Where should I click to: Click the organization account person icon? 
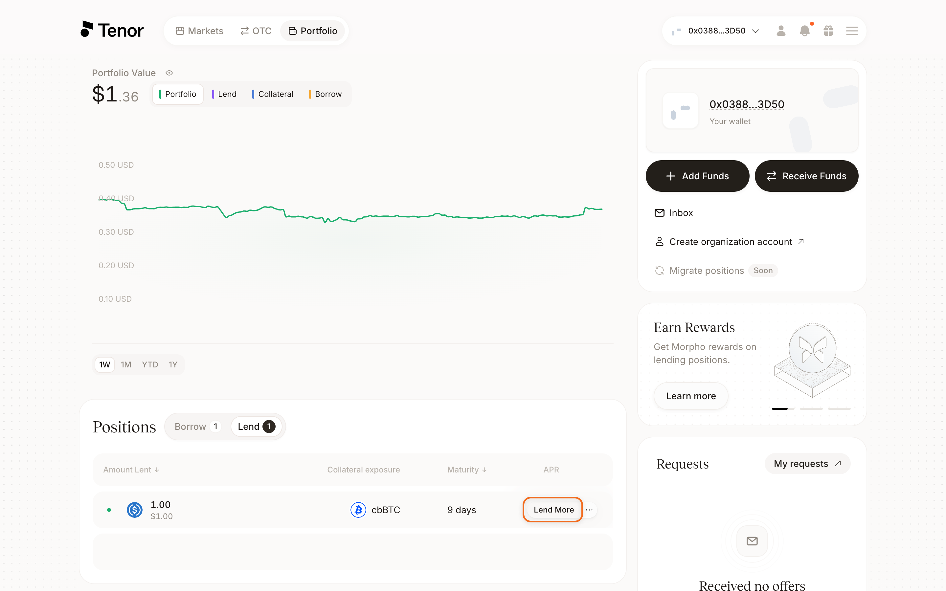[660, 242]
